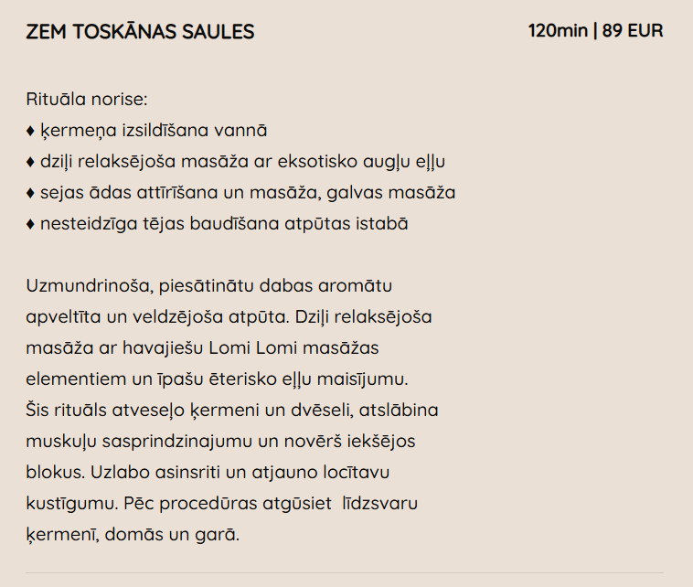This screenshot has height=587, width=693.
Task: Click the "ķermeņa izsildīšana vannā" list item text
Action: [x=153, y=131]
